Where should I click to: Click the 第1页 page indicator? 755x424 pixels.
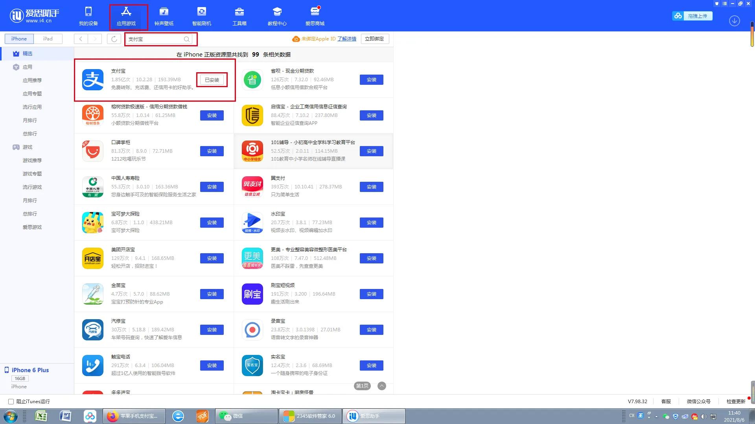tap(362, 386)
